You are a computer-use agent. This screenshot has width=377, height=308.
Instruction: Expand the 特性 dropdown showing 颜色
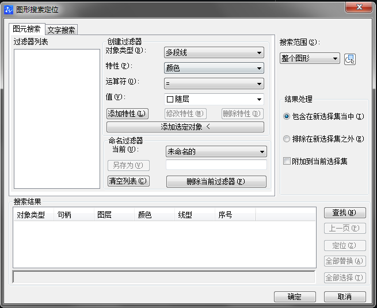(214, 68)
